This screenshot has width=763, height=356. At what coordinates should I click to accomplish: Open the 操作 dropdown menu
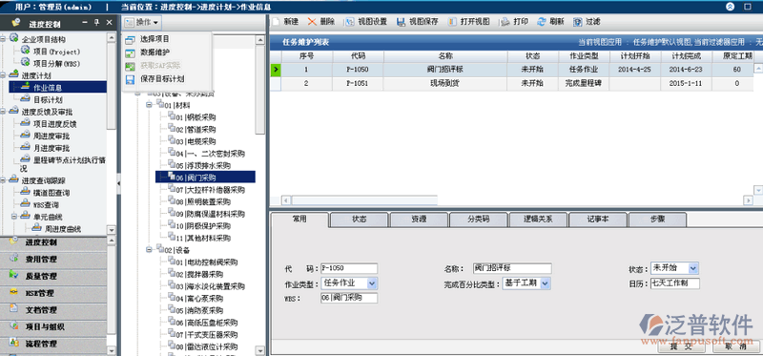[x=141, y=22]
